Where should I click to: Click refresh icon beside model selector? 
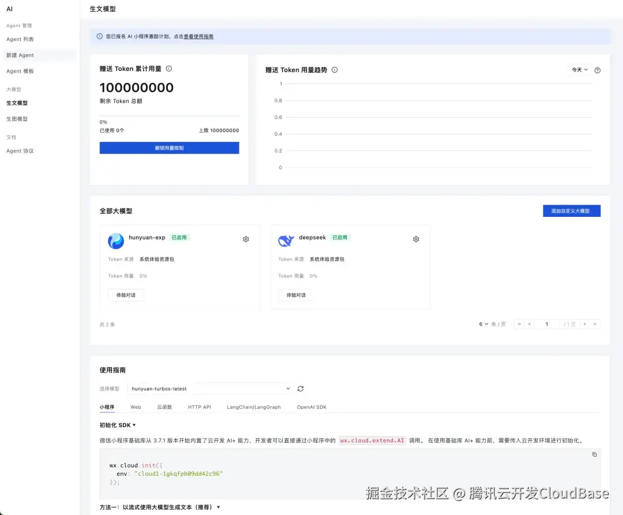[x=301, y=388]
